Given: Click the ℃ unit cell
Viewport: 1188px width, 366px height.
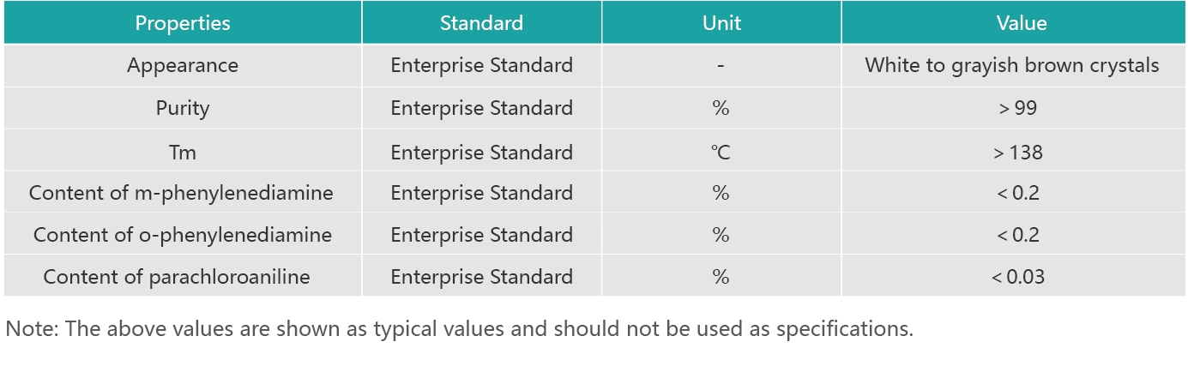Looking at the screenshot, I should click(721, 153).
